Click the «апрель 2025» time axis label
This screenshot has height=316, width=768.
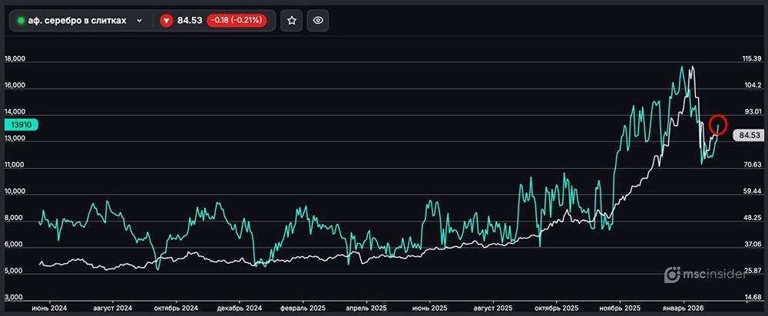367,307
